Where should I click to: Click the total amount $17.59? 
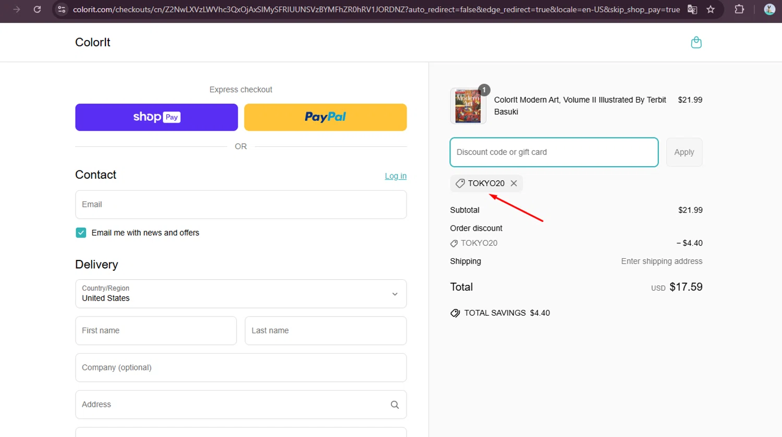point(686,287)
